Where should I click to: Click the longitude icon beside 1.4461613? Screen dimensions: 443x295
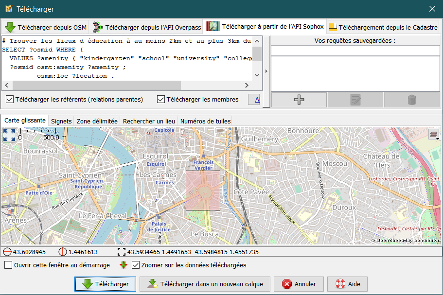tap(62, 252)
